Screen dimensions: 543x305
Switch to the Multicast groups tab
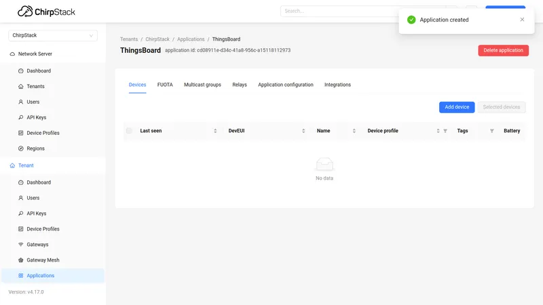(x=202, y=85)
